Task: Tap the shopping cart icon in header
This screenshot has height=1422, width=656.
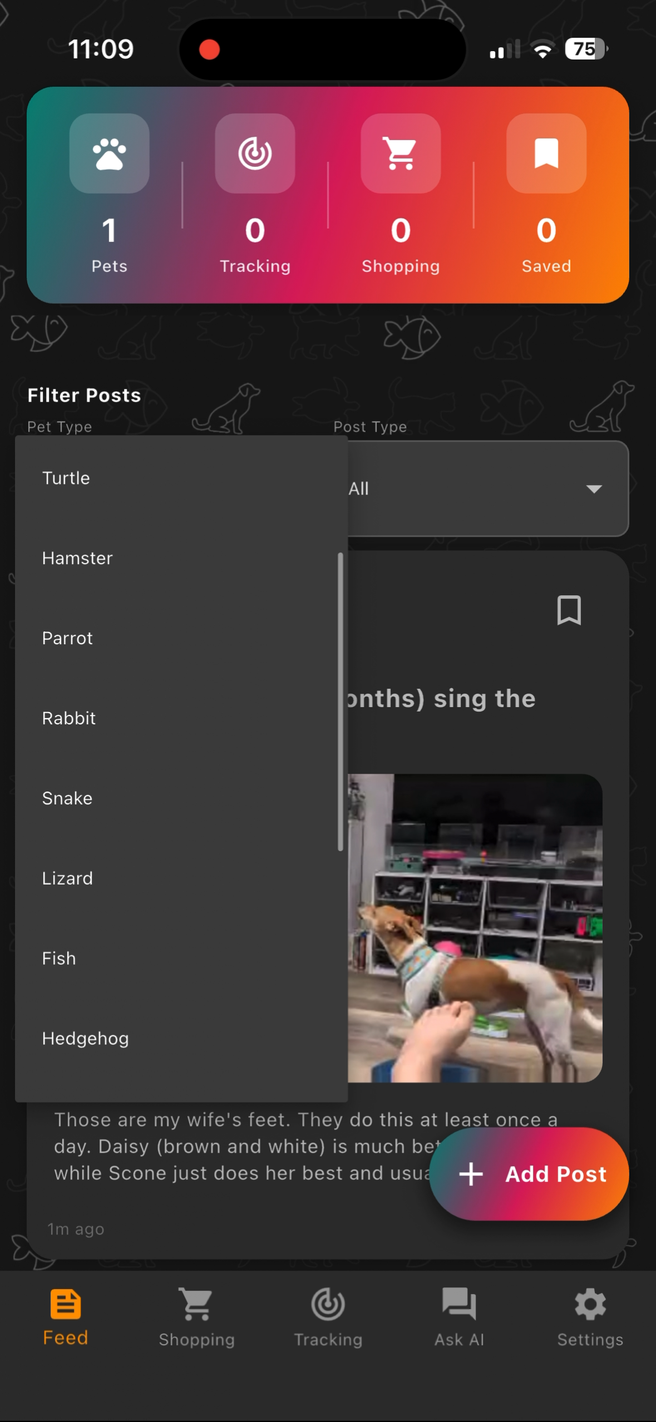Action: [401, 154]
